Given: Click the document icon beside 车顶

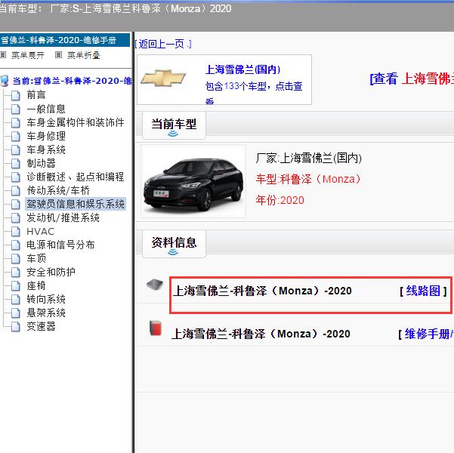Looking at the screenshot, I should pyautogui.click(x=16, y=258).
